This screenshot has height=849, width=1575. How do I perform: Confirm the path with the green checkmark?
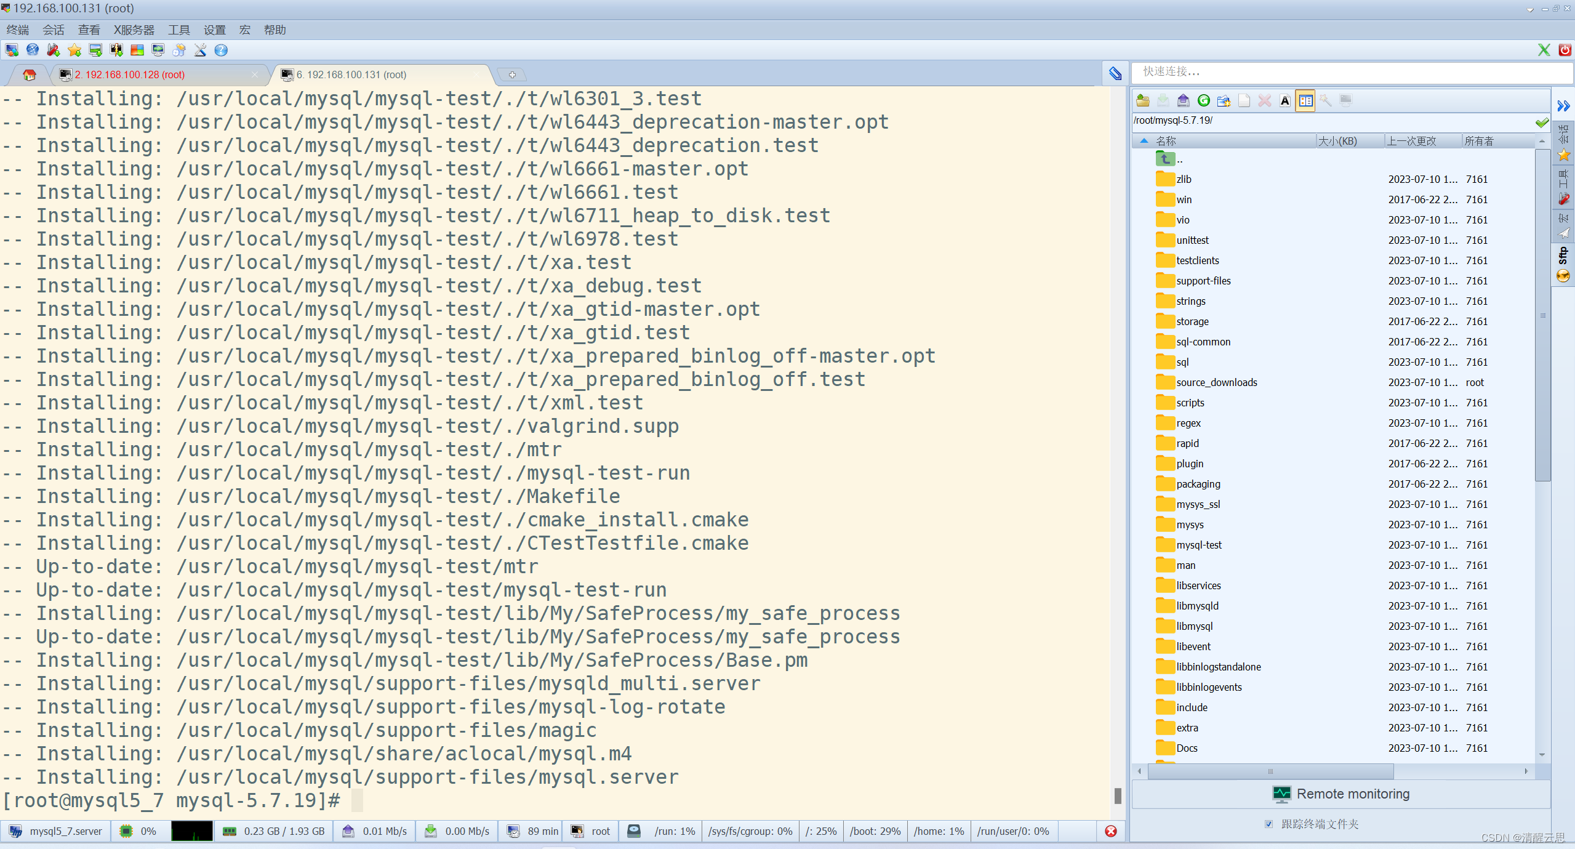1542,122
